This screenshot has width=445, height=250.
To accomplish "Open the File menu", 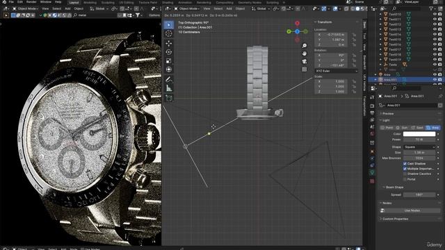I will (11, 2).
